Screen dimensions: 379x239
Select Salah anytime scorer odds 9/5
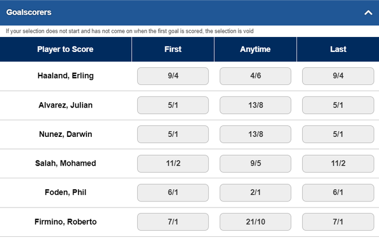[x=255, y=163]
